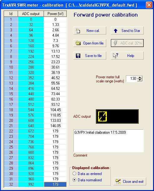
Task: Click the folder icon on Open from file
Action: (78, 43)
